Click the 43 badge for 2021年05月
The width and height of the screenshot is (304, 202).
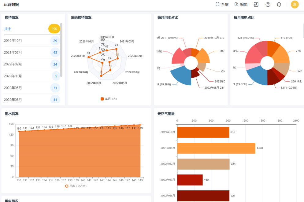55,53
